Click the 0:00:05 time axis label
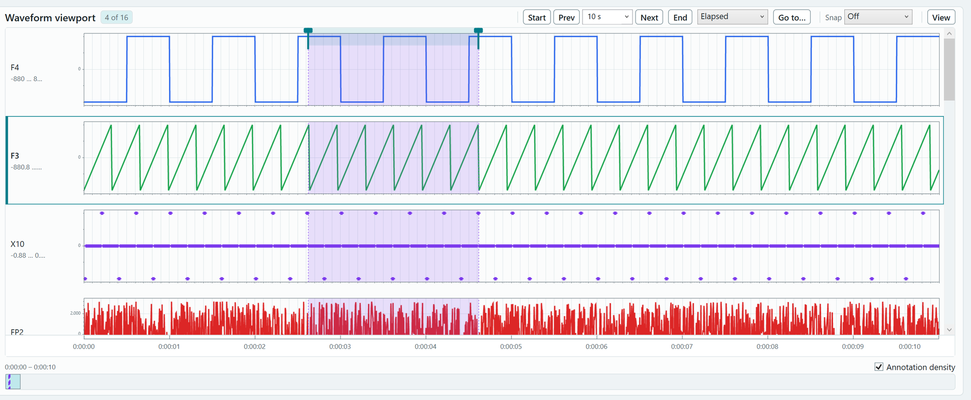Image resolution: width=971 pixels, height=400 pixels. tap(511, 347)
